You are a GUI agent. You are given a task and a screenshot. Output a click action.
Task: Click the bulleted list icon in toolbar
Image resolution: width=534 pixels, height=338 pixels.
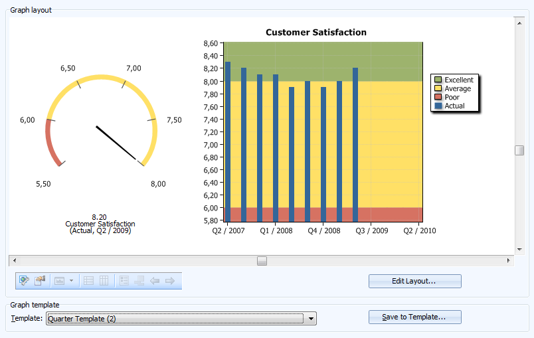tap(124, 281)
